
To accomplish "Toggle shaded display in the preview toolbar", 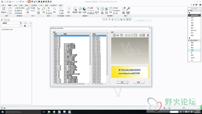I will point(136,35).
